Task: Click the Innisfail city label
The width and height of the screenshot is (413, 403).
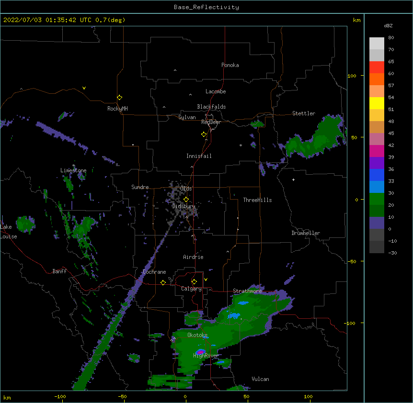Action: (199, 156)
